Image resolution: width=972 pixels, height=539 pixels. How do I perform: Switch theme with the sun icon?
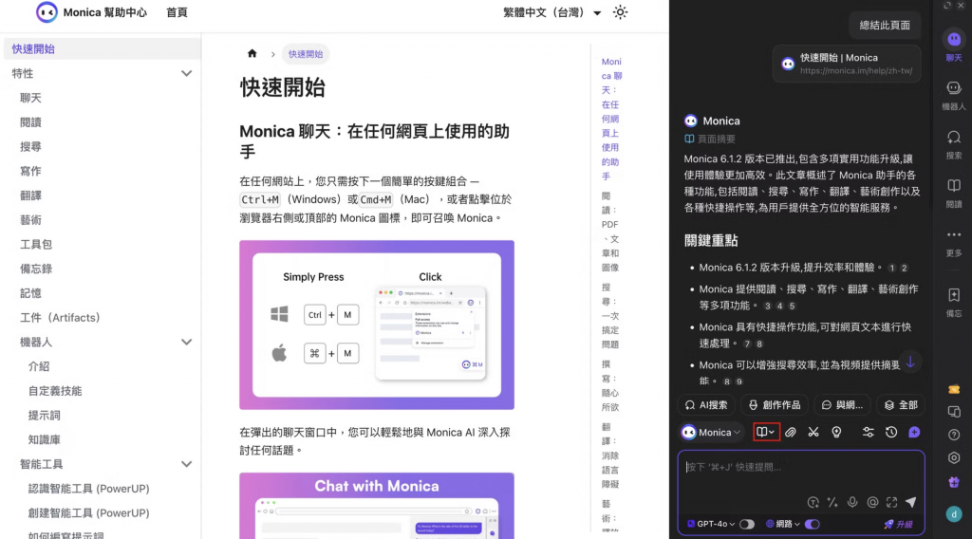coord(620,12)
